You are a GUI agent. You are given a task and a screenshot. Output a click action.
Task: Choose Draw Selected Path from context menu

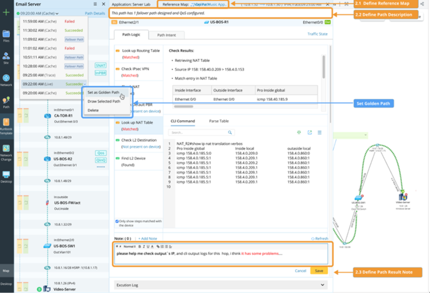(104, 101)
